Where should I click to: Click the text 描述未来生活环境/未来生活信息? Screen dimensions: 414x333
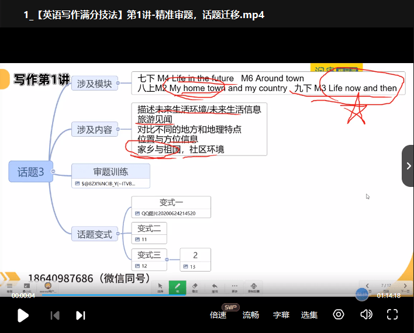(x=199, y=109)
